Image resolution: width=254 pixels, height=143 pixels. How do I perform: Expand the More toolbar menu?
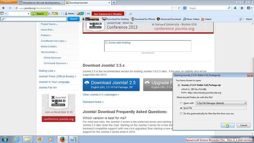249,19
